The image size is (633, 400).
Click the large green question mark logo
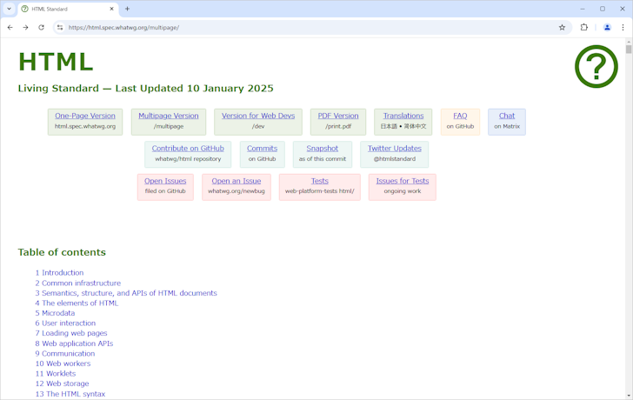click(x=596, y=66)
